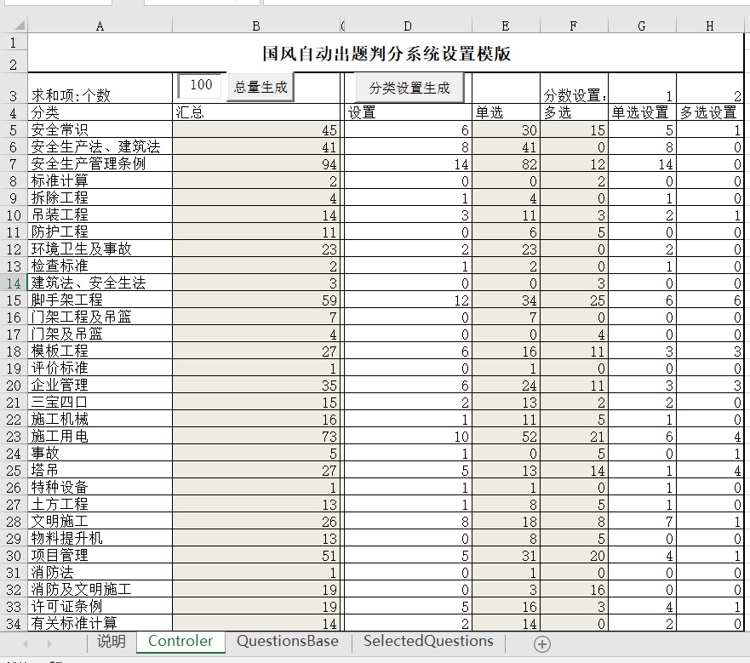Click 汇总 value 94 for 安全生产管理条例
Image resolution: width=750 pixels, height=663 pixels.
[x=256, y=163]
